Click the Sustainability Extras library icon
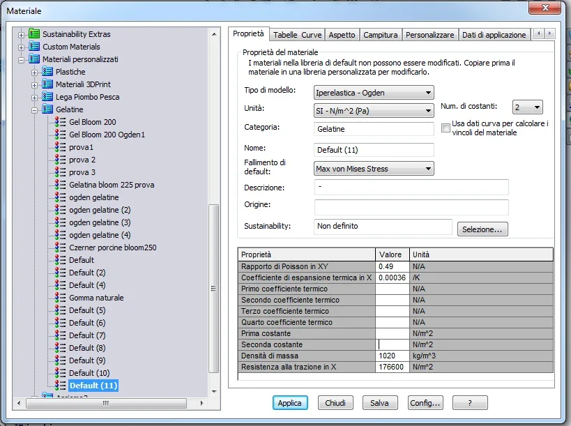 (34, 34)
